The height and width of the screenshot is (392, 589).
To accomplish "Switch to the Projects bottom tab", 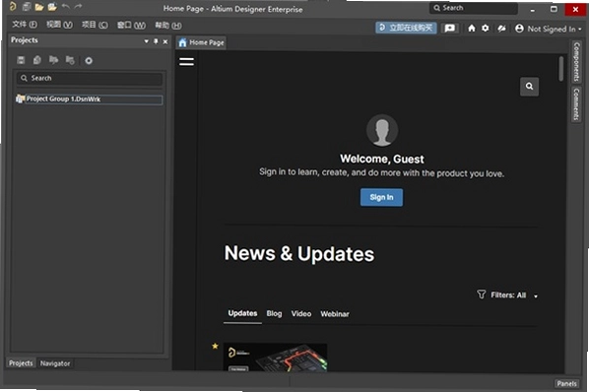I will coord(21,363).
